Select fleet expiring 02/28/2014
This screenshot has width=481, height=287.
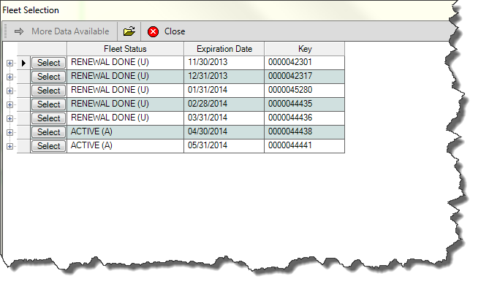pyautogui.click(x=48, y=104)
